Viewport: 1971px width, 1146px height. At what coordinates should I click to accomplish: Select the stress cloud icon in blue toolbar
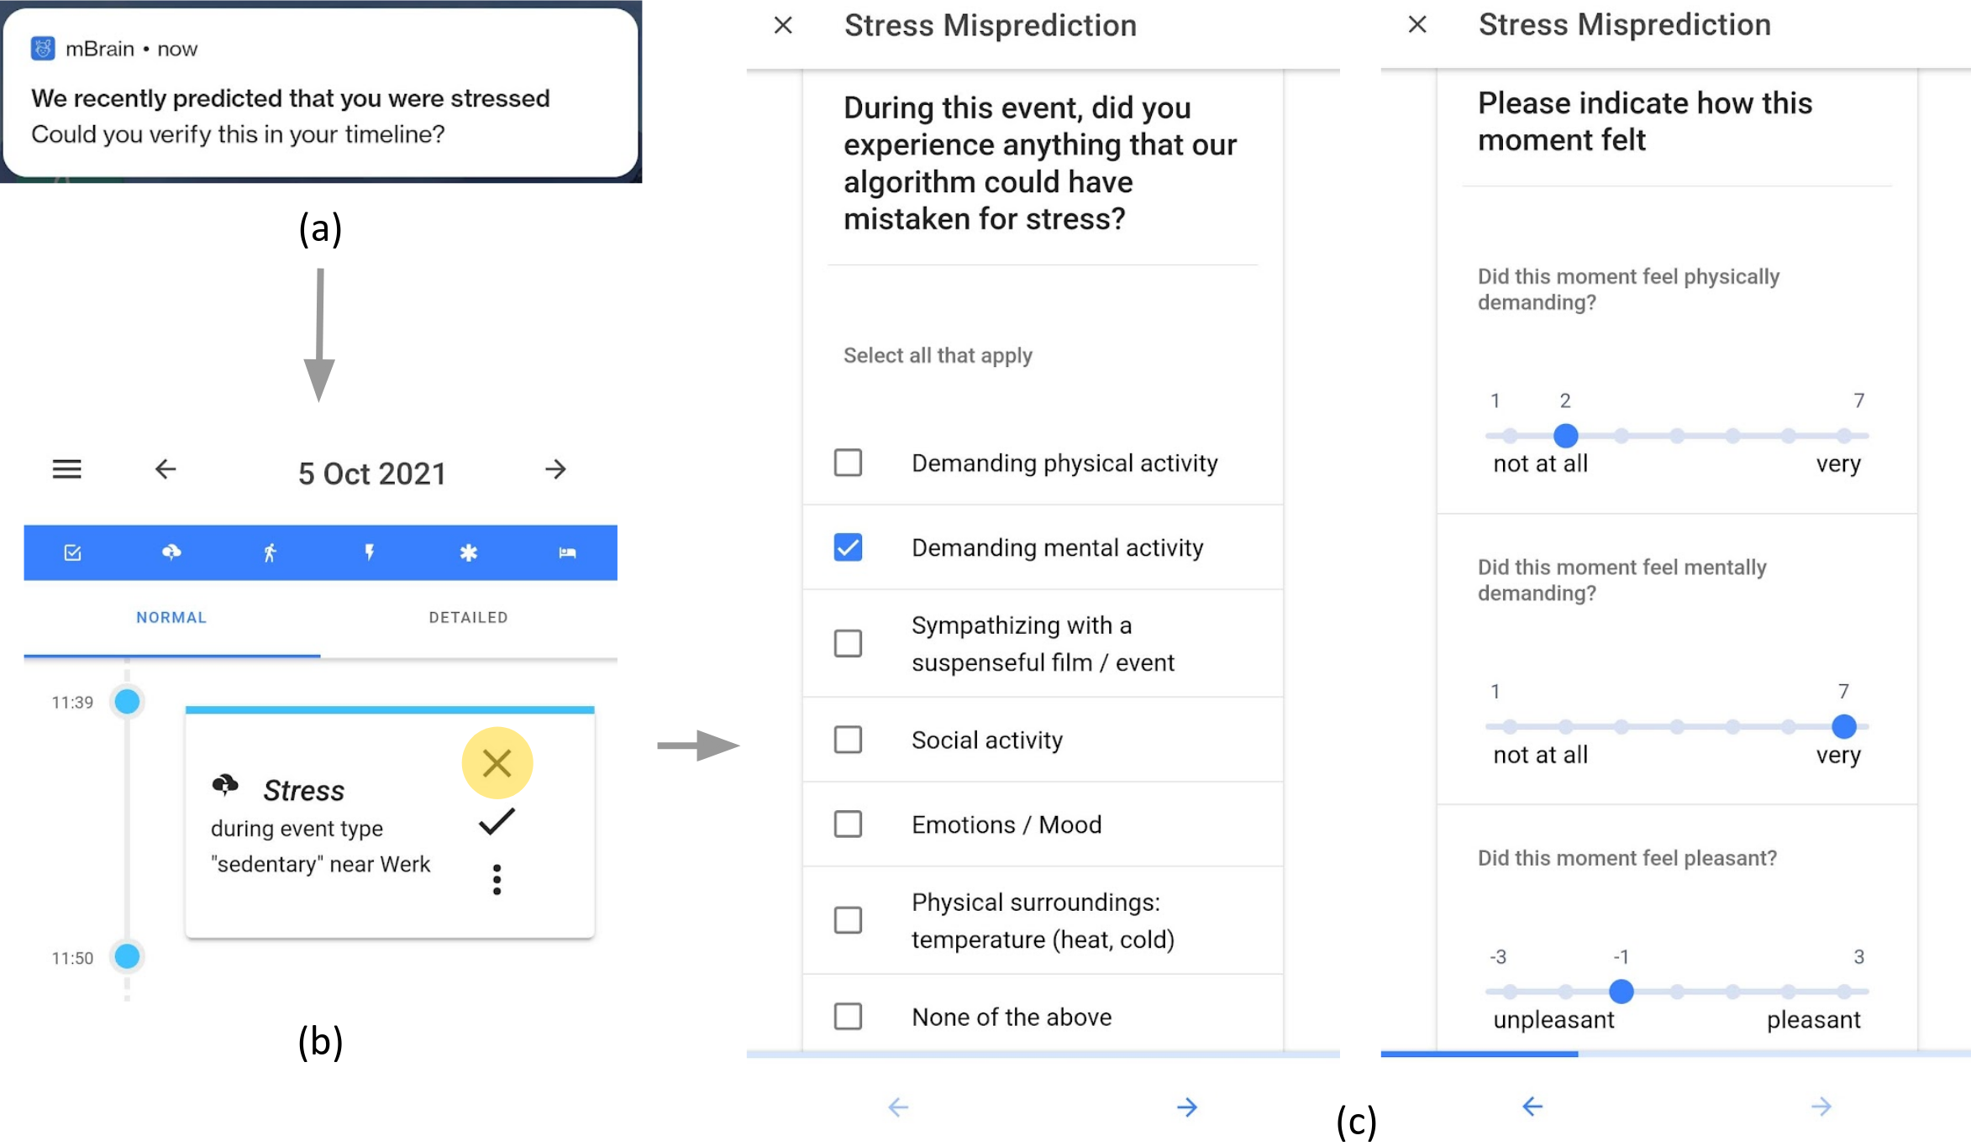[x=171, y=552]
